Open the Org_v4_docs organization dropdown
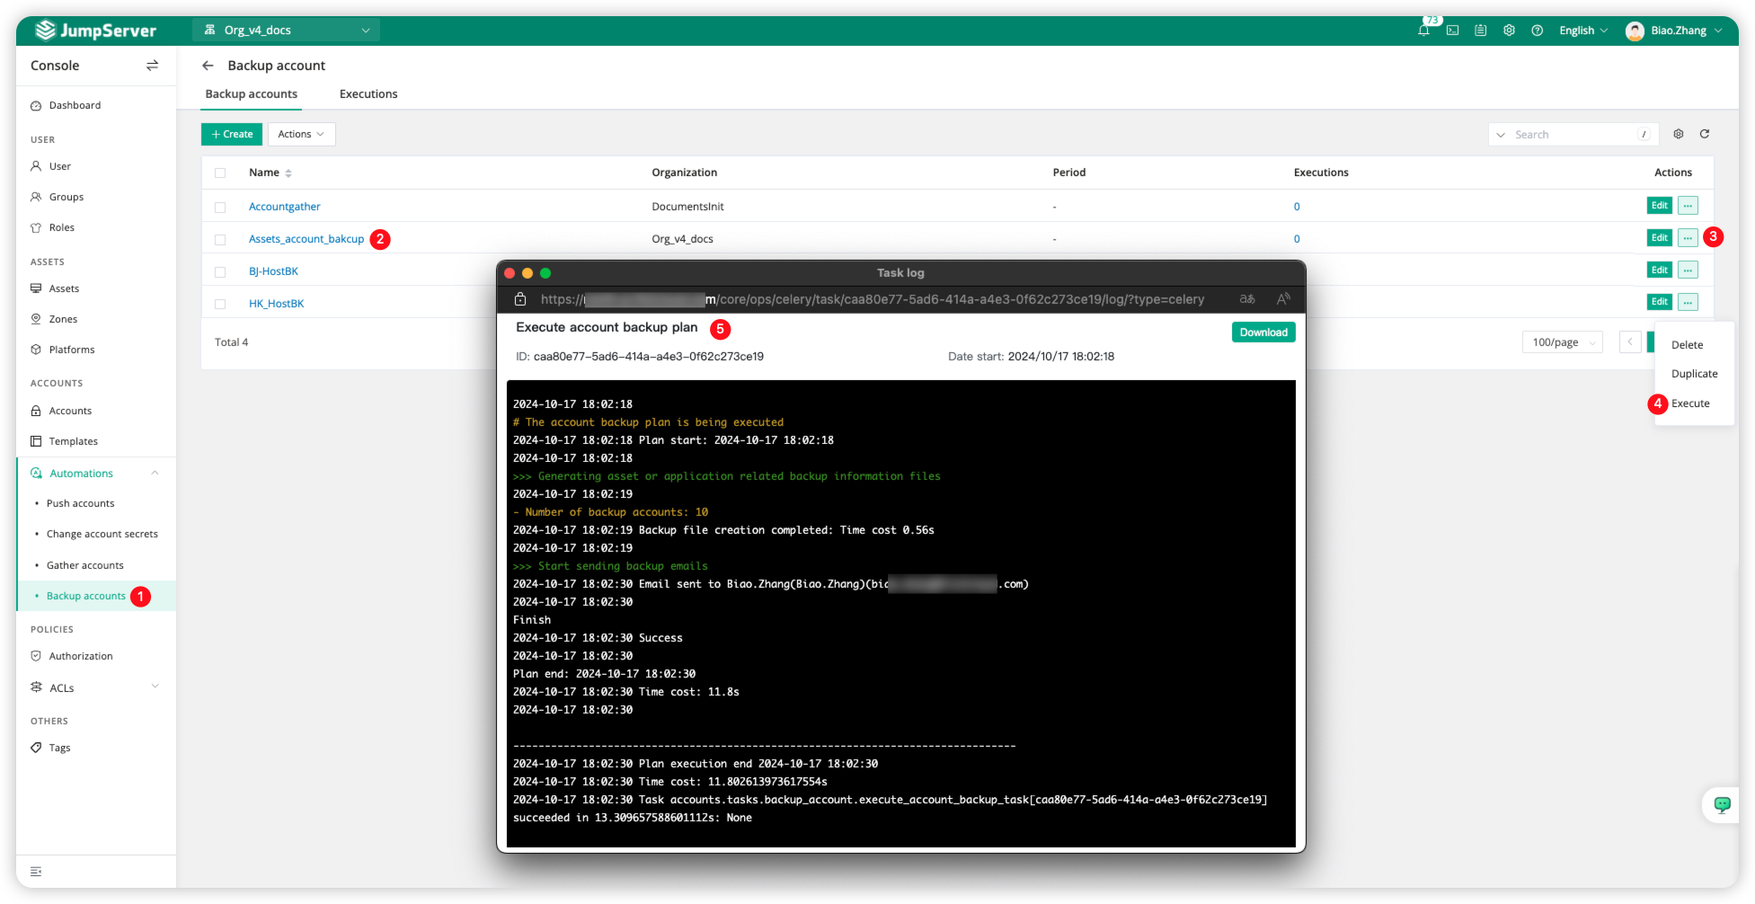 point(286,31)
